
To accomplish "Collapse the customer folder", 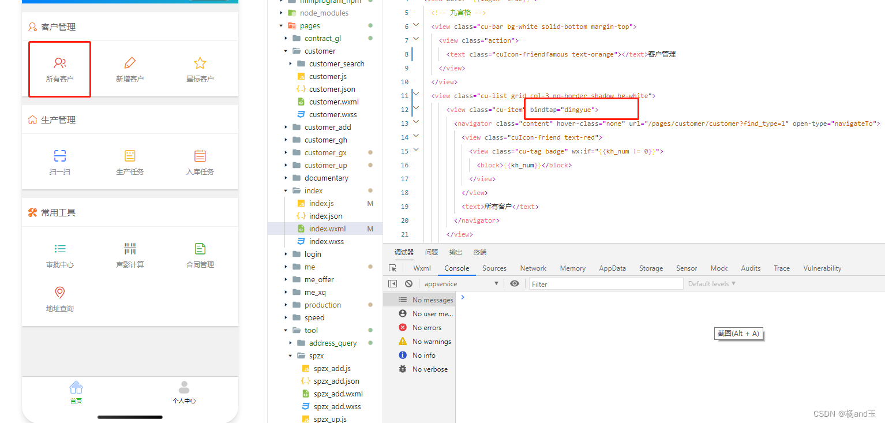I will [x=286, y=51].
